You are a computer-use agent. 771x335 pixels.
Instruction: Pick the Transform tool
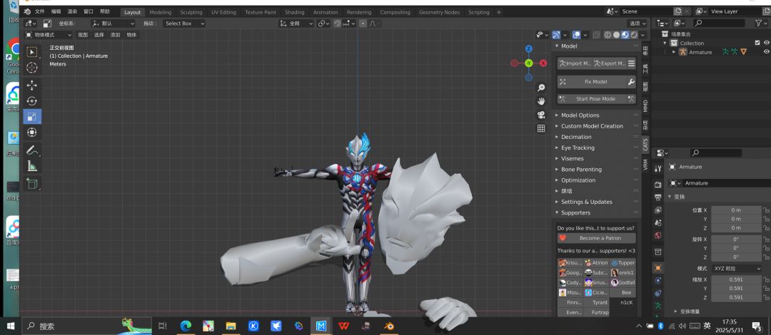[32, 132]
